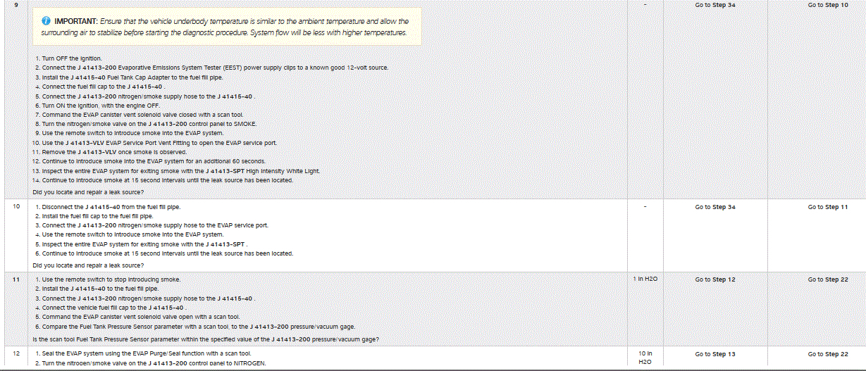
Task: Click Go to Step 22 in step 11 row
Action: tap(827, 279)
